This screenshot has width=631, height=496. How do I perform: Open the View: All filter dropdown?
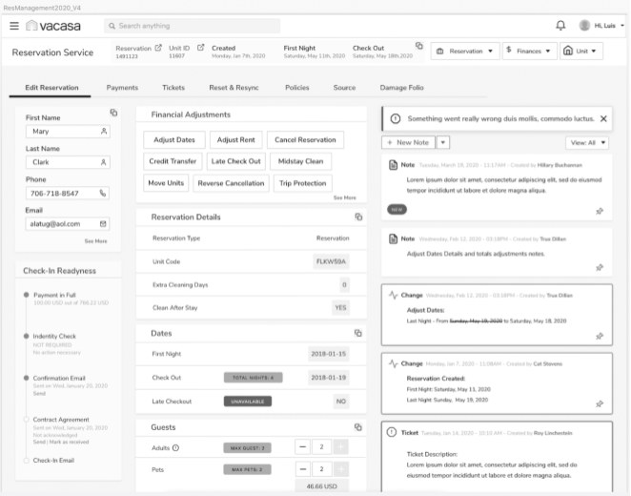click(x=587, y=142)
